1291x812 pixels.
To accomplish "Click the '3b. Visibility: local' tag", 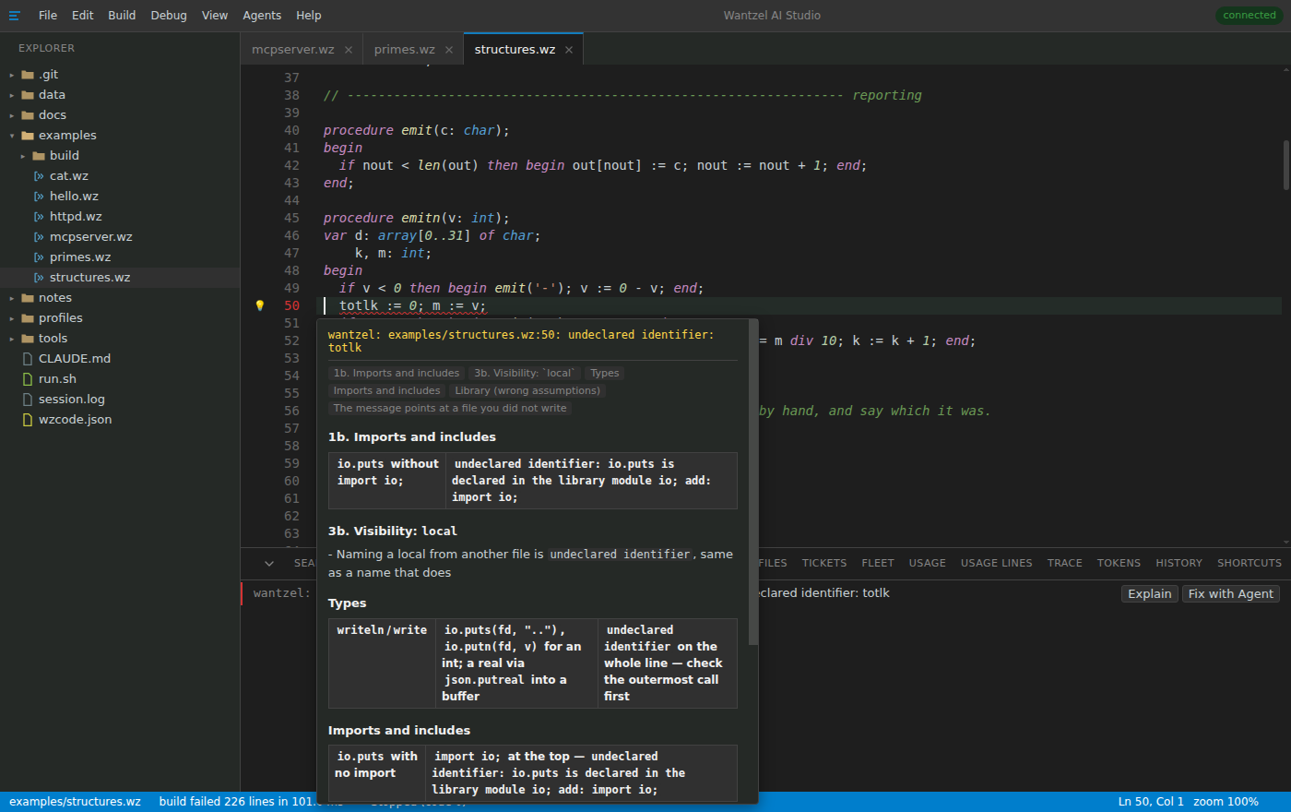I will [525, 374].
